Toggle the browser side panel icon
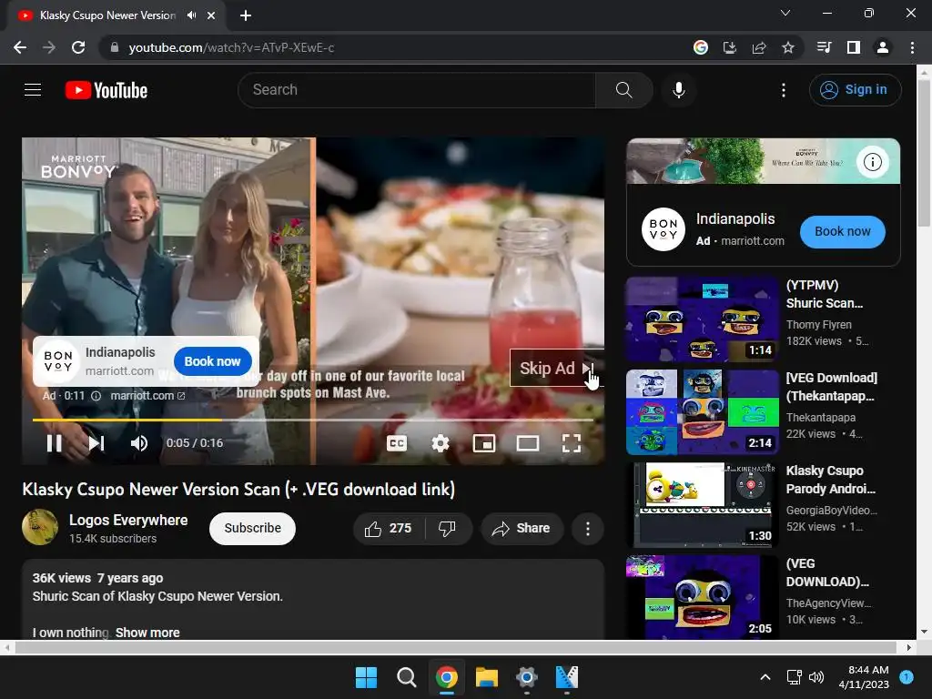932x699 pixels. [854, 47]
